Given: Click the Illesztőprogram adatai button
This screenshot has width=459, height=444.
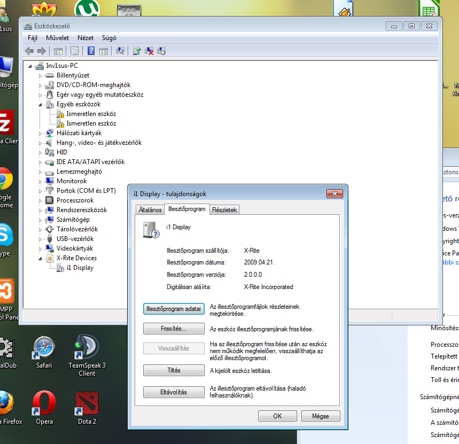Looking at the screenshot, I should coord(174,309).
